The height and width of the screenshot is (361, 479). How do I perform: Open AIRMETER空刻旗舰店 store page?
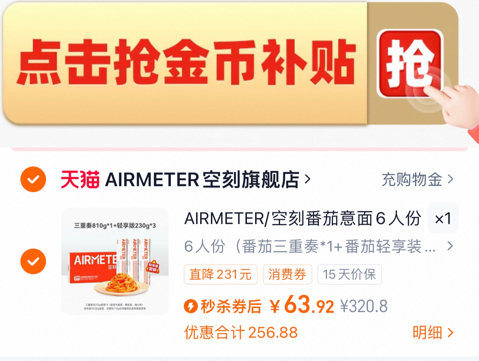tap(202, 180)
